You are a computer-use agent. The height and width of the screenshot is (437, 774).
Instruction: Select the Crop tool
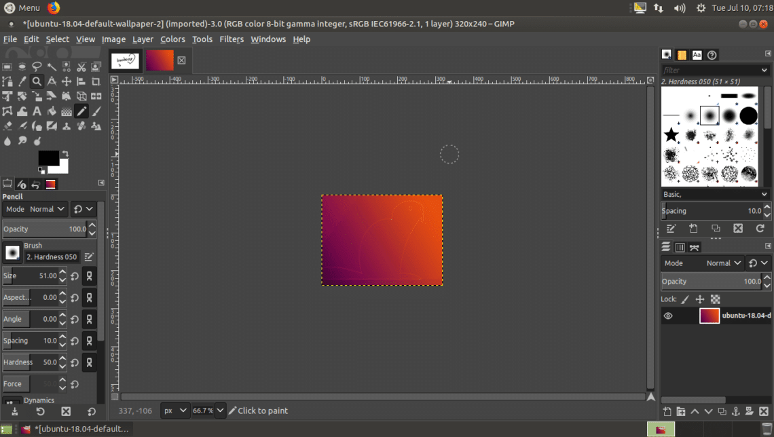tap(96, 81)
